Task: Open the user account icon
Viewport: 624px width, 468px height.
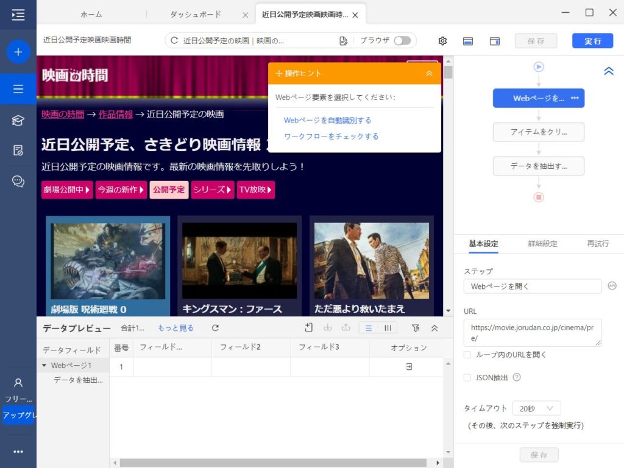Action: [18, 383]
